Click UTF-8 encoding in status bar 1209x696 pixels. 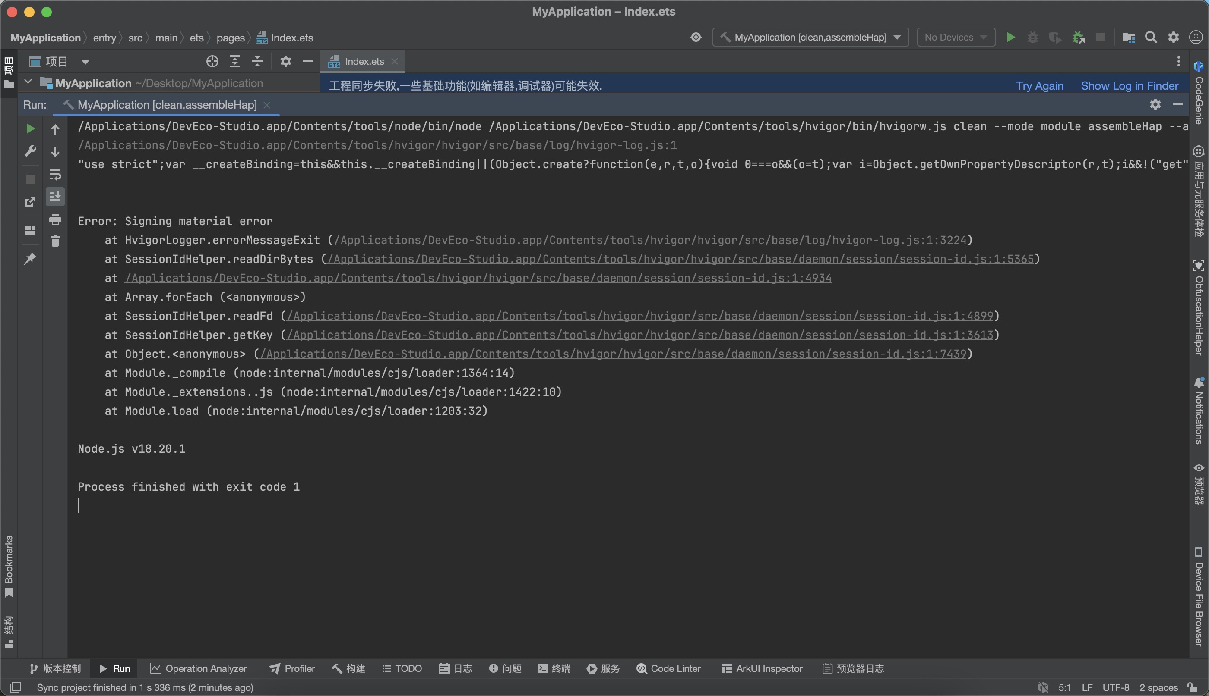(1115, 687)
